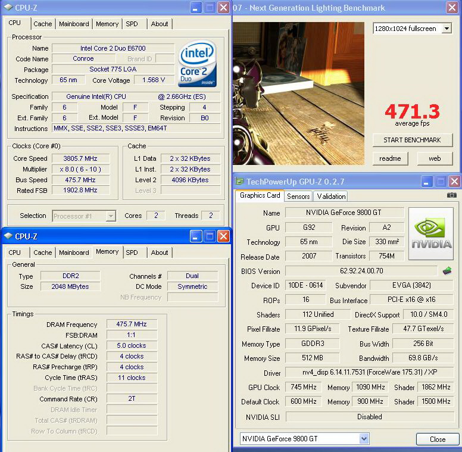Minimize the GPU-Z window
The height and width of the screenshot is (452, 462).
point(426,181)
